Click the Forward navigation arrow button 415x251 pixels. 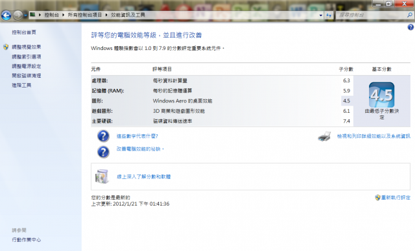click(18, 15)
